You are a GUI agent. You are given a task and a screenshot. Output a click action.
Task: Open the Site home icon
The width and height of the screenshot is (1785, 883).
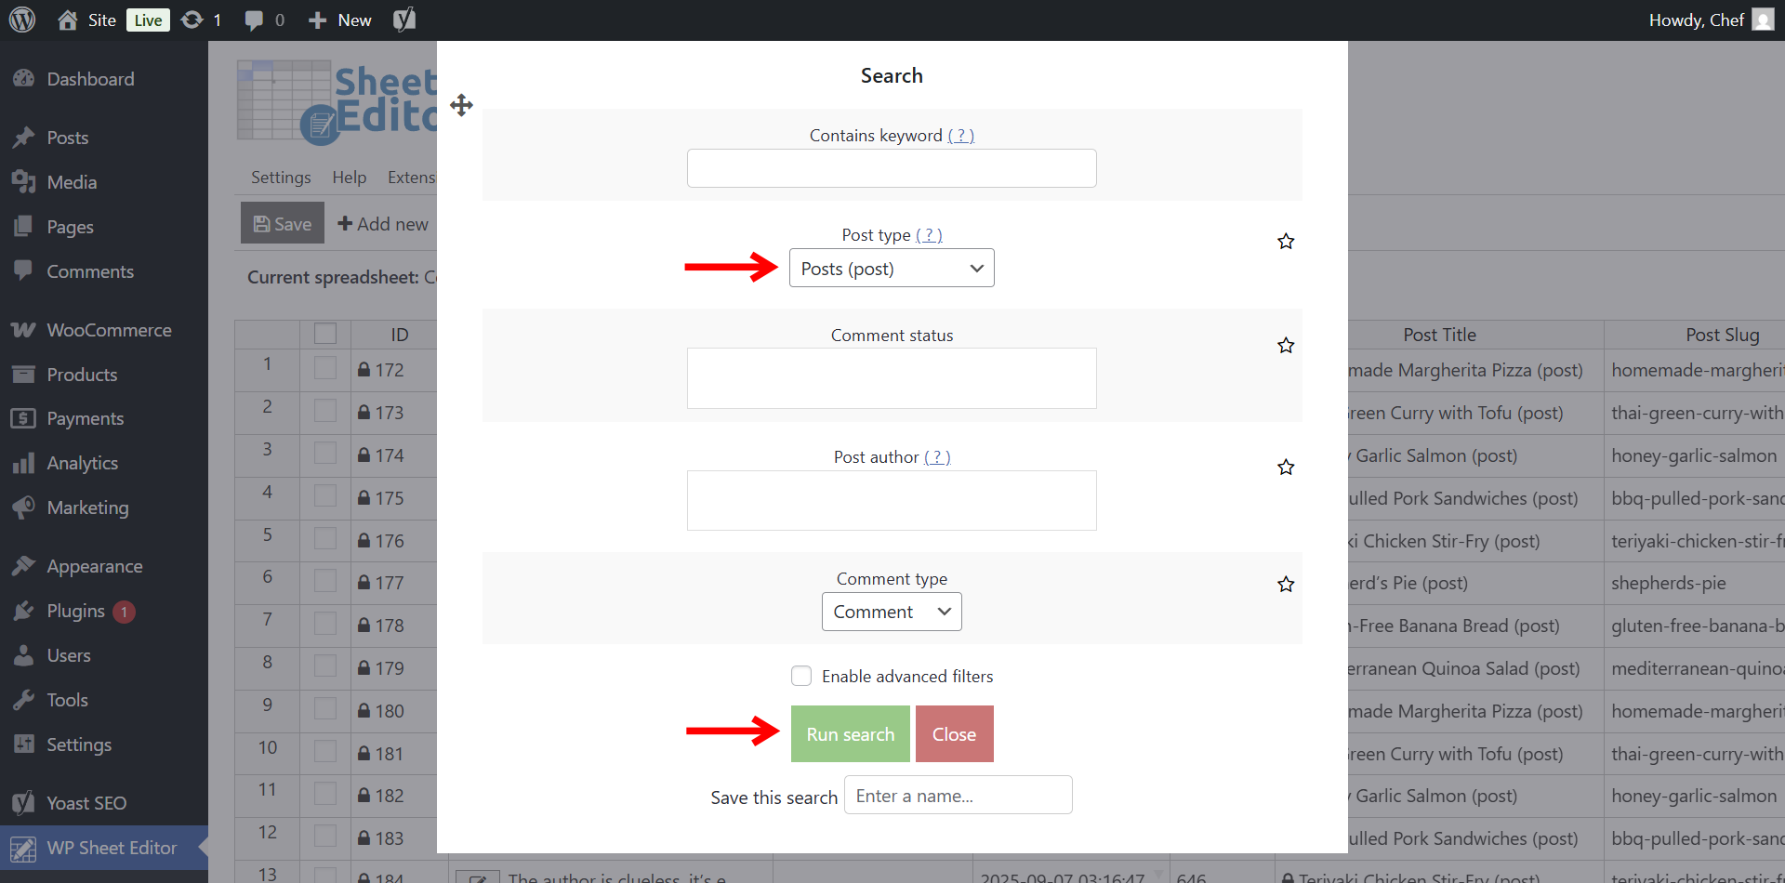68,20
